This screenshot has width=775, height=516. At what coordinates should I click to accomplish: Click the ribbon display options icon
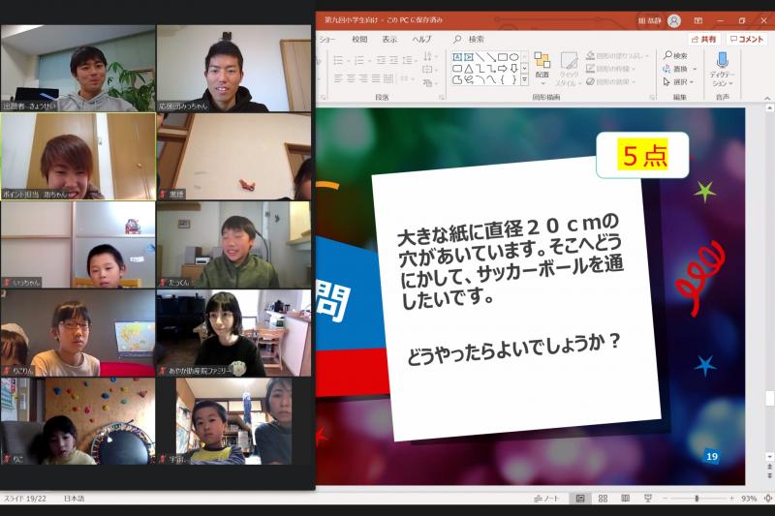coord(697,20)
